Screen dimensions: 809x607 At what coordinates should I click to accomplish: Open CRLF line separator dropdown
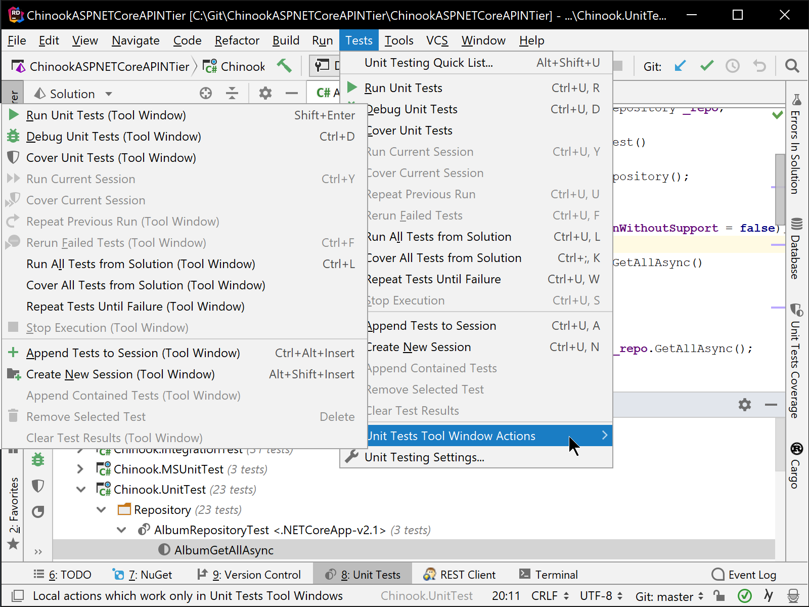[550, 596]
